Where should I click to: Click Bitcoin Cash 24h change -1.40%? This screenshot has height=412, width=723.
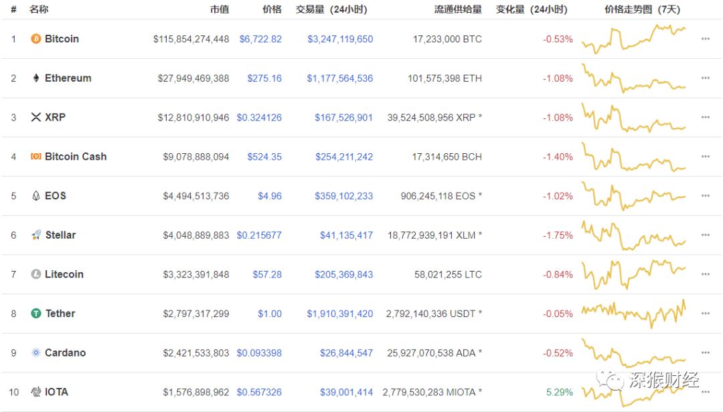pos(558,157)
